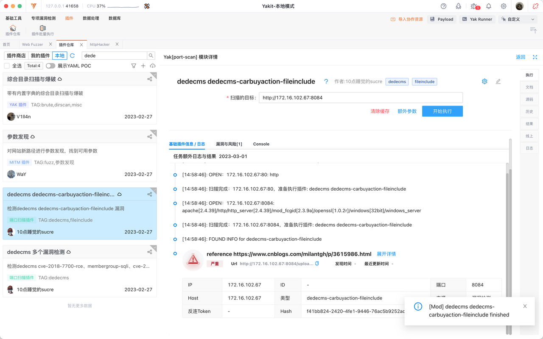Click the plugin search box containing dede
This screenshot has height=339, width=543.
tap(114, 56)
